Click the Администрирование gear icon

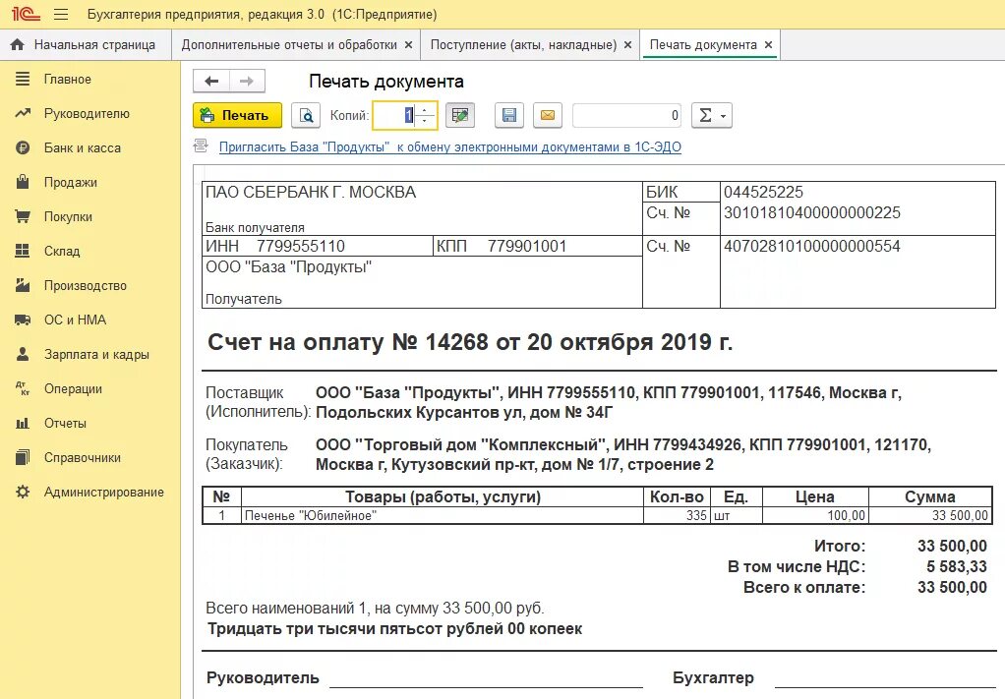[23, 493]
